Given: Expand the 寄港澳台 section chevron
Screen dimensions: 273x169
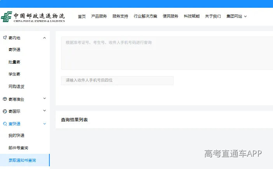Looking at the screenshot, I should coord(45,98).
